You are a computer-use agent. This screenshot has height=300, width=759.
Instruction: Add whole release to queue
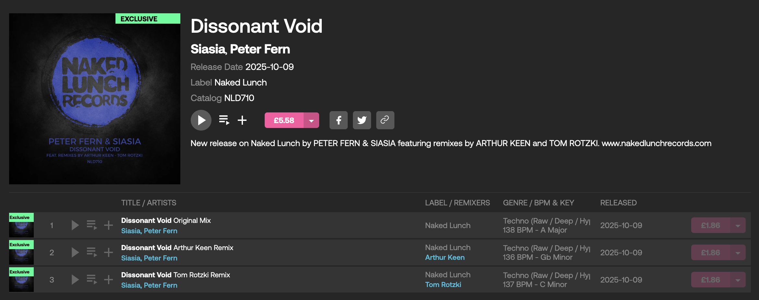(224, 120)
